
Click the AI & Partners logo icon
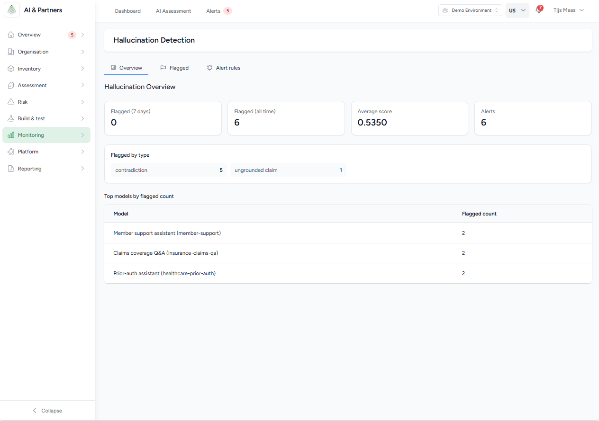pyautogui.click(x=12, y=10)
